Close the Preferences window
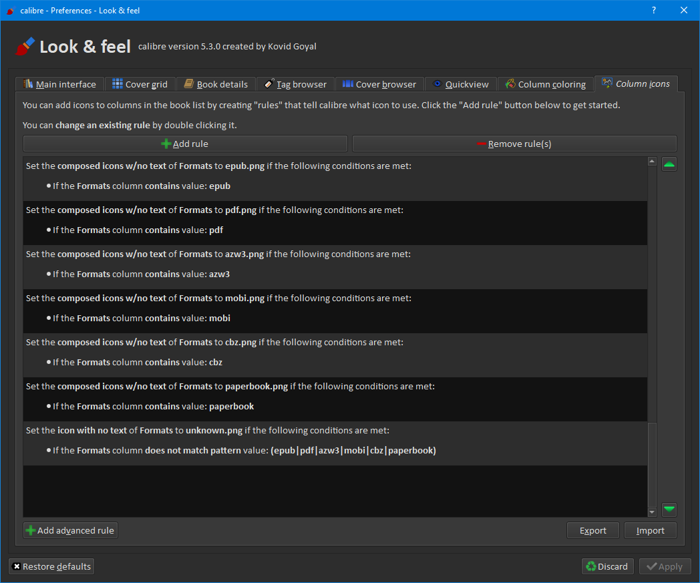This screenshot has width=700, height=583. pyautogui.click(x=683, y=10)
